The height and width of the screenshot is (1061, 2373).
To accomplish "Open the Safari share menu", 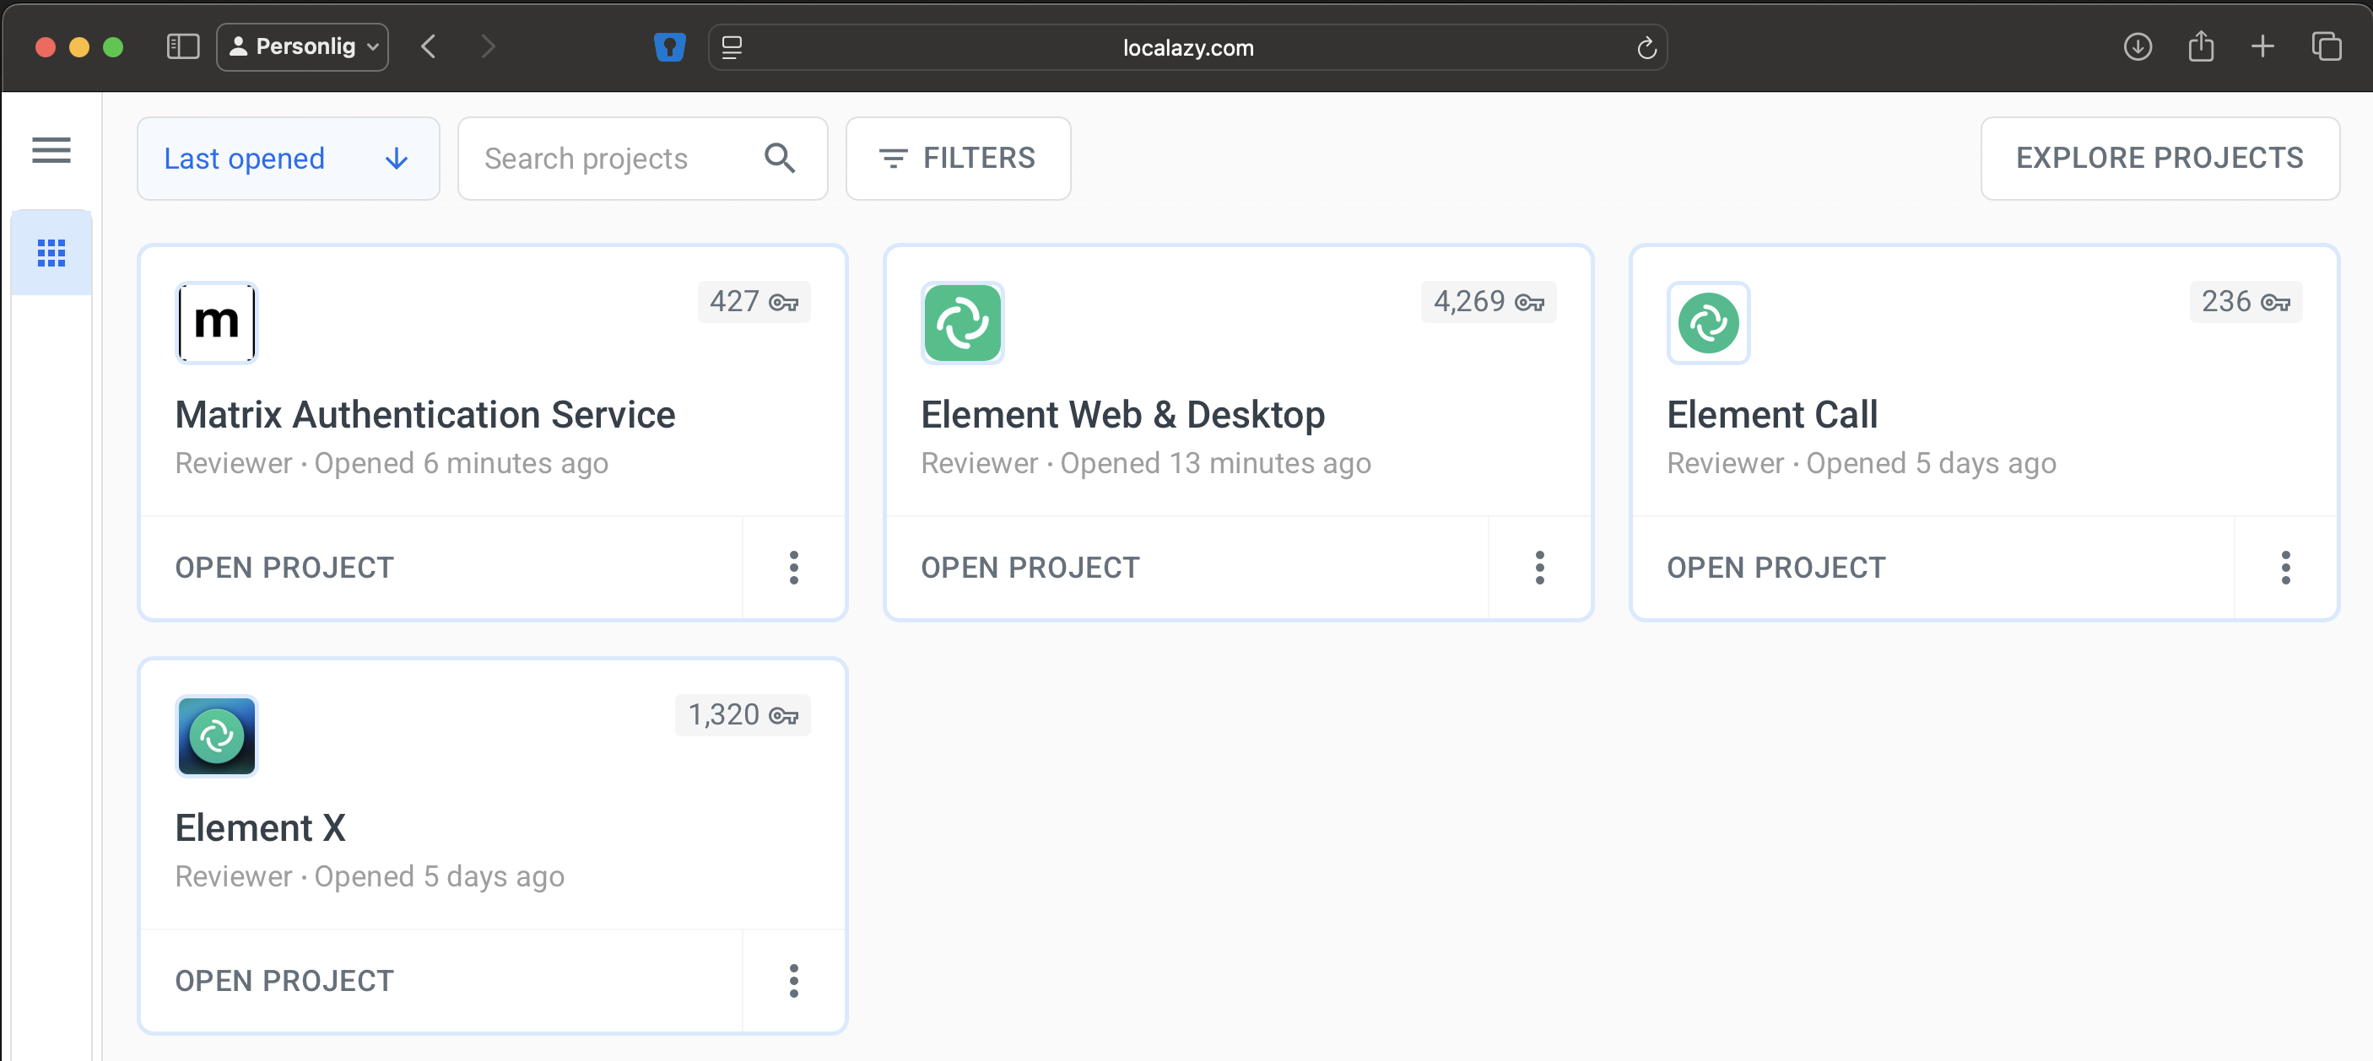I will pos(2201,46).
